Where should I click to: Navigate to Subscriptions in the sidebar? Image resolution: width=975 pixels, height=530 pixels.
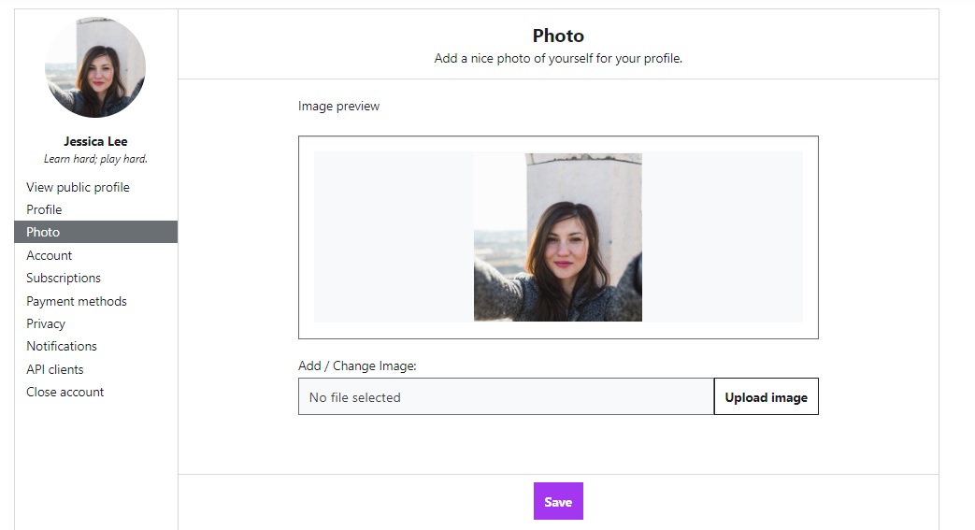tap(64, 278)
